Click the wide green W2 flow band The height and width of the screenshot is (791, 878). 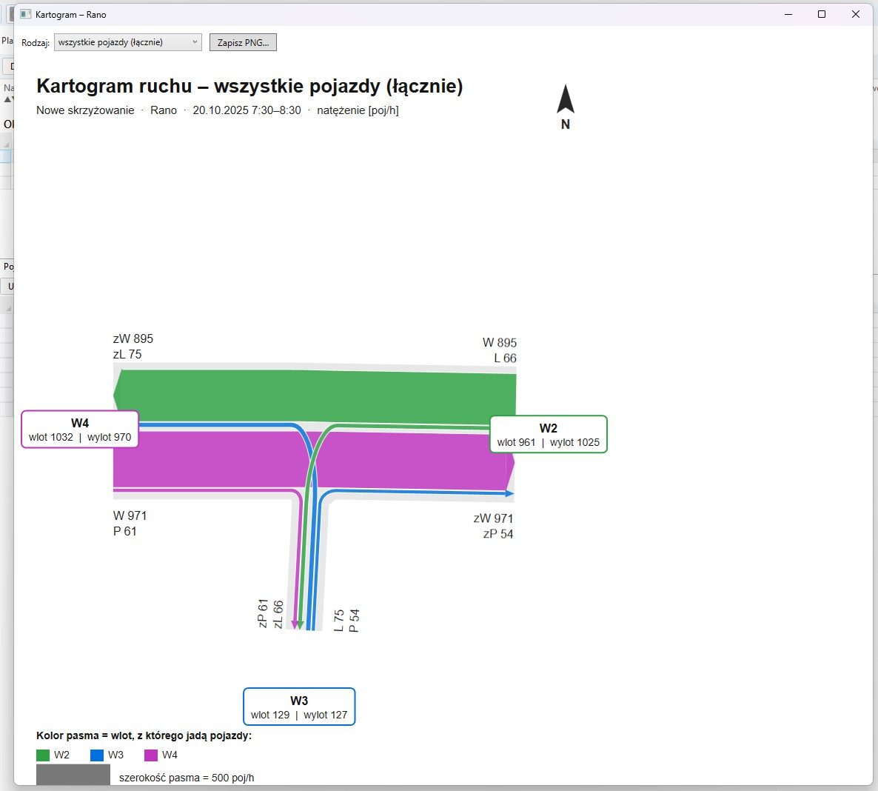click(315, 395)
